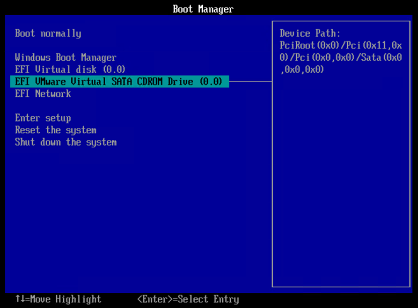The image size is (418, 308).
Task: Open Enter setup
Action: [42, 118]
